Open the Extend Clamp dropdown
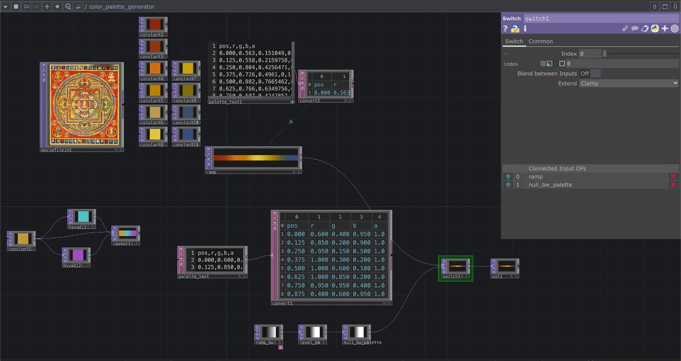 point(629,83)
